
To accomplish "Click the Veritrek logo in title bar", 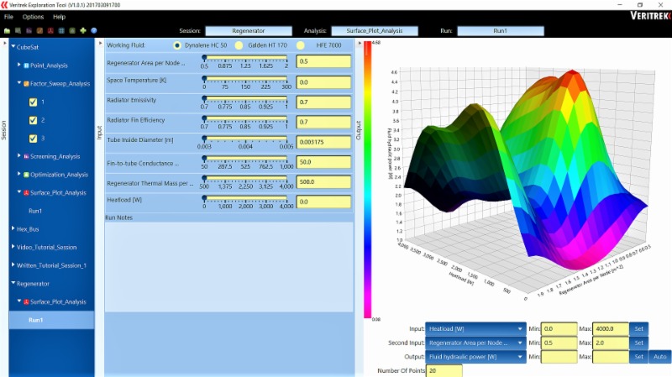I will pos(4,5).
